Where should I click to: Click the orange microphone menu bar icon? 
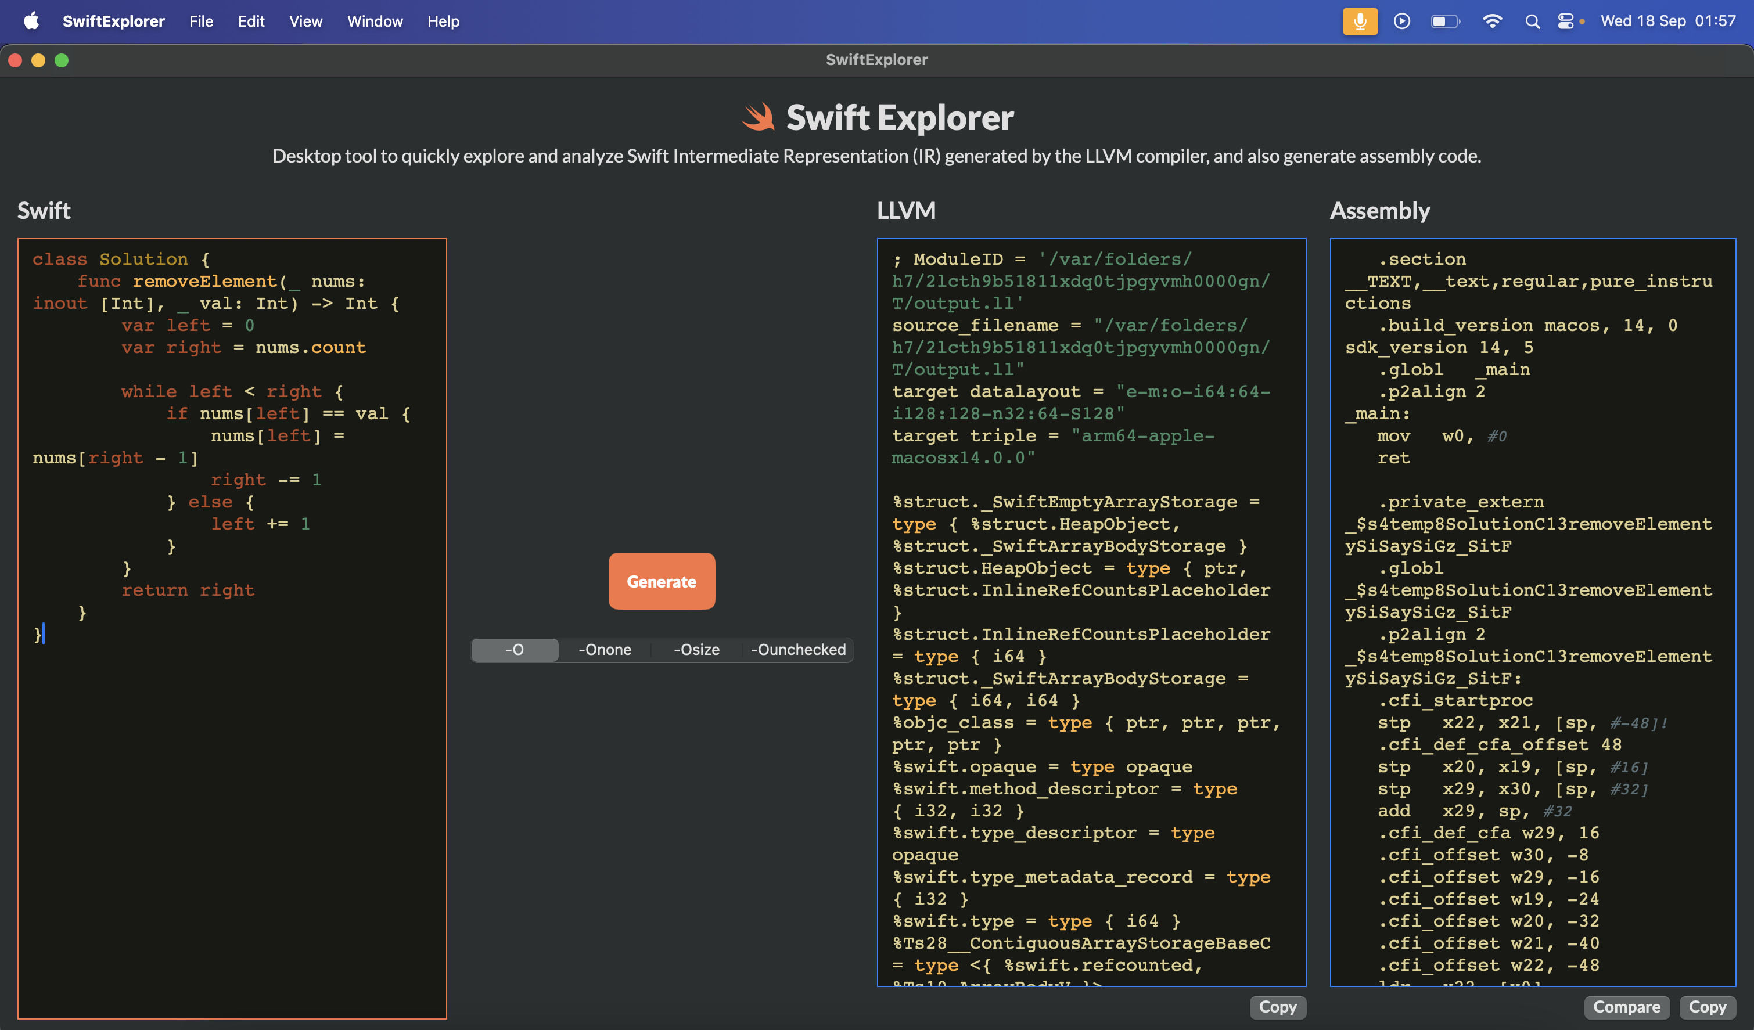point(1359,21)
